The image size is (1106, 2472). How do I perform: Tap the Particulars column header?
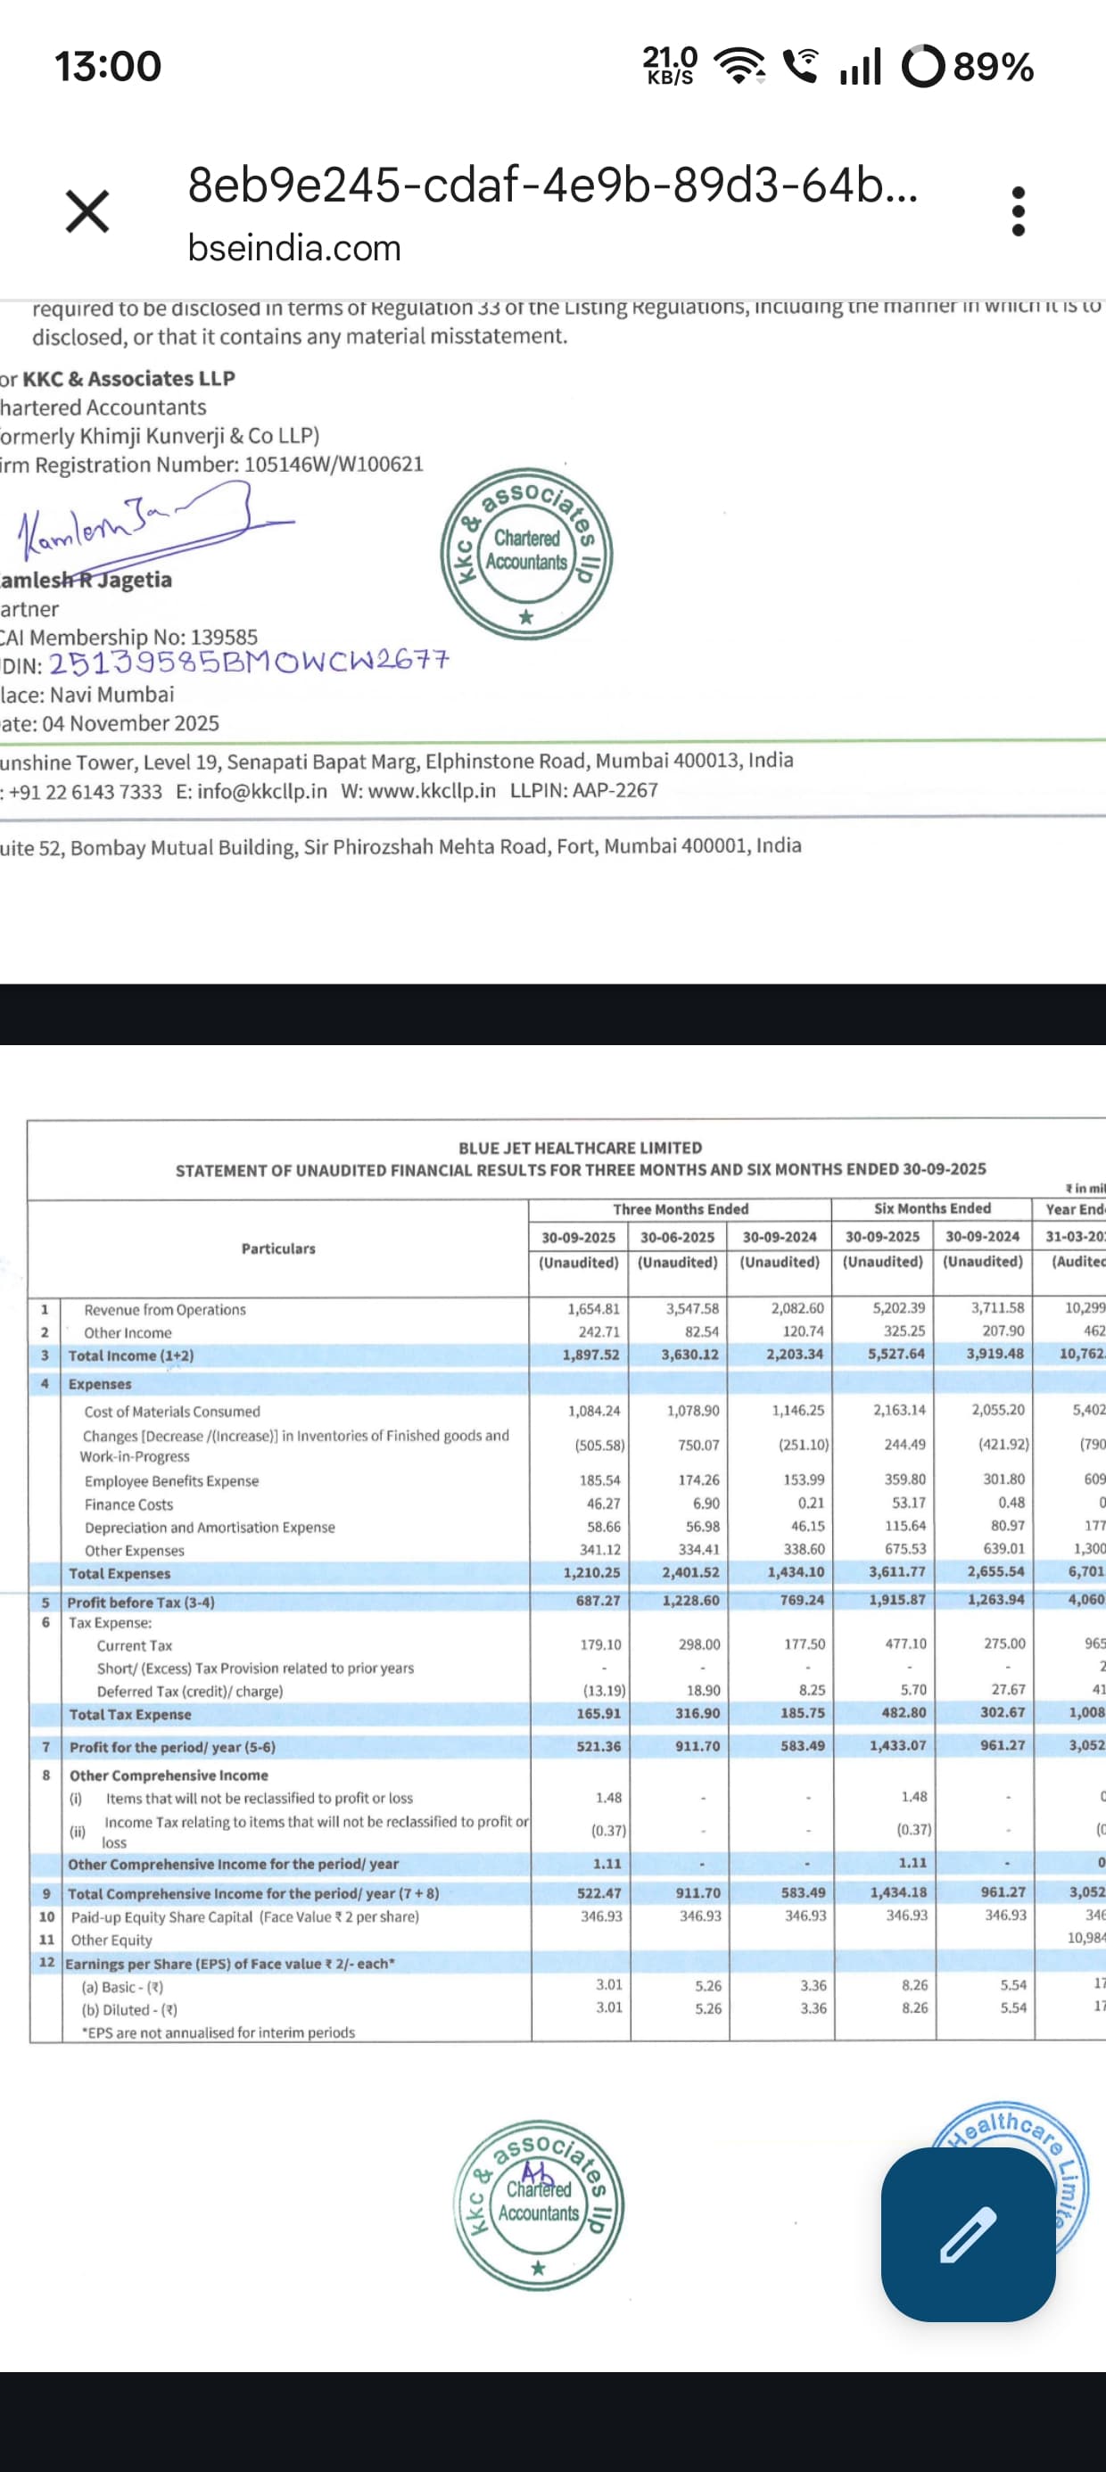click(278, 1248)
